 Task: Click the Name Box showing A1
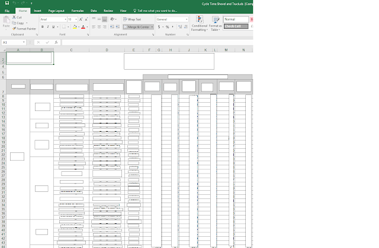12,42
